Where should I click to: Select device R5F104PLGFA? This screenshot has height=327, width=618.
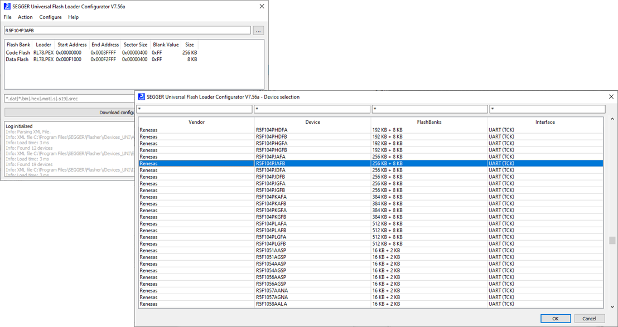click(371, 237)
